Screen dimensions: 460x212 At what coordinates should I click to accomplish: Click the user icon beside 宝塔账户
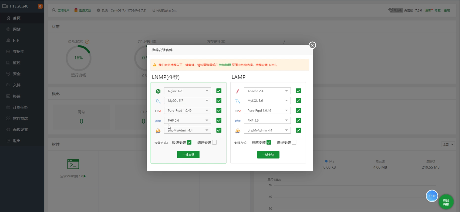coord(54,10)
